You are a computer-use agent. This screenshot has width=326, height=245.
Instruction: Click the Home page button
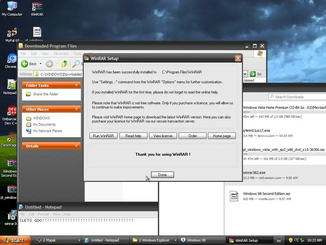click(222, 136)
